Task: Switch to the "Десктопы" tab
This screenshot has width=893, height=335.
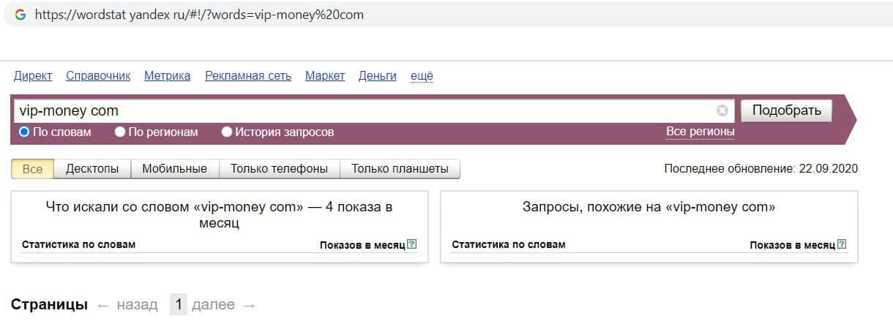Action: (92, 169)
